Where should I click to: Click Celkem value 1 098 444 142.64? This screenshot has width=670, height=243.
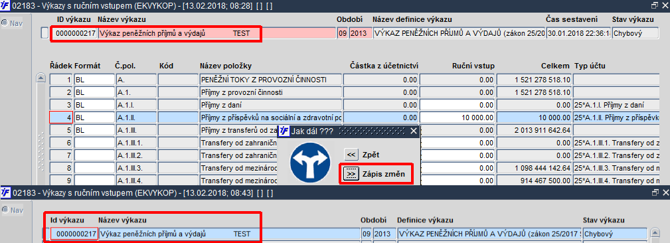pos(534,167)
